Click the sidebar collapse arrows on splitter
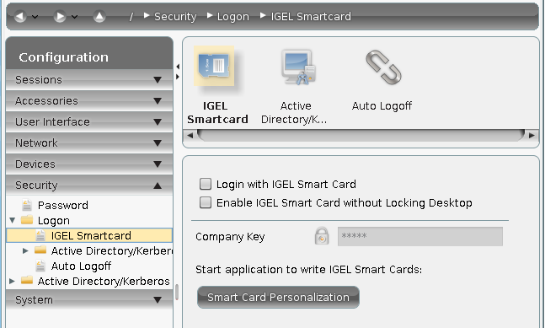 [178, 72]
